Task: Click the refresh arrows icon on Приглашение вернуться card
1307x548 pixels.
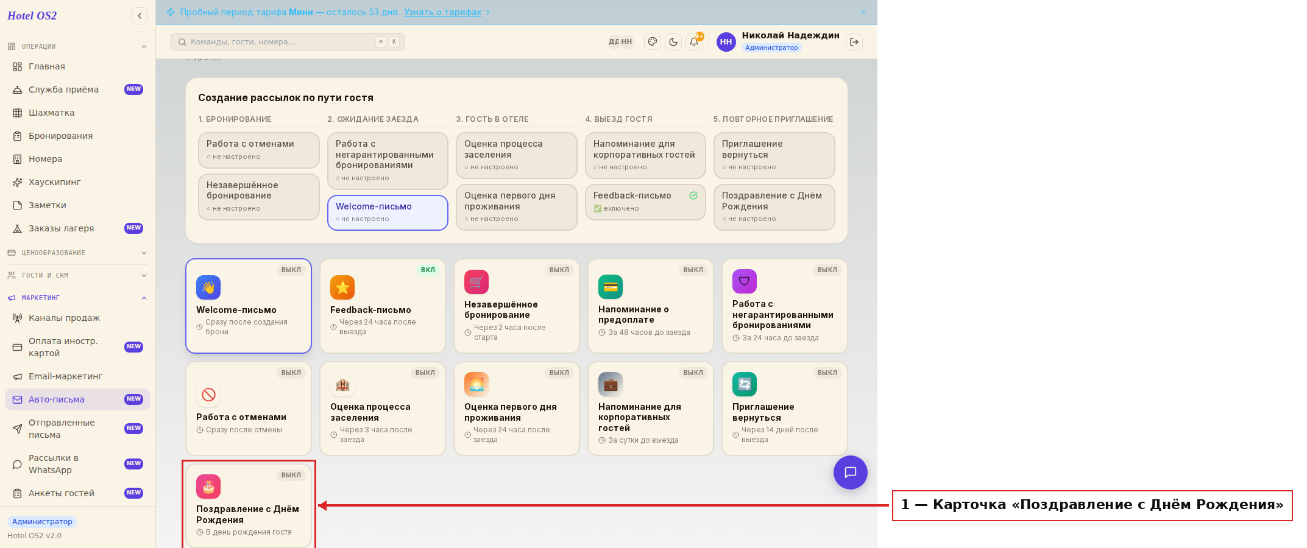Action: (x=745, y=384)
